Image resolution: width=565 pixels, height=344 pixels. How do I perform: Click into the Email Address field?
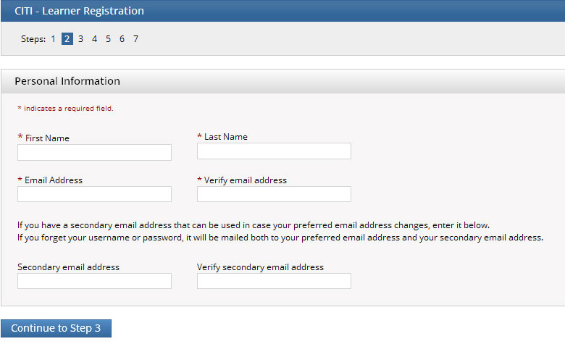pyautogui.click(x=94, y=194)
